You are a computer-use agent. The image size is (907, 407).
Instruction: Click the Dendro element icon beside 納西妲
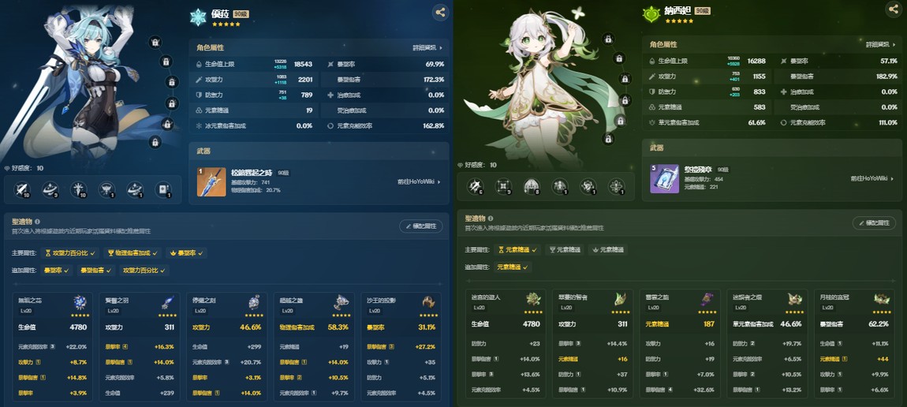click(x=651, y=14)
